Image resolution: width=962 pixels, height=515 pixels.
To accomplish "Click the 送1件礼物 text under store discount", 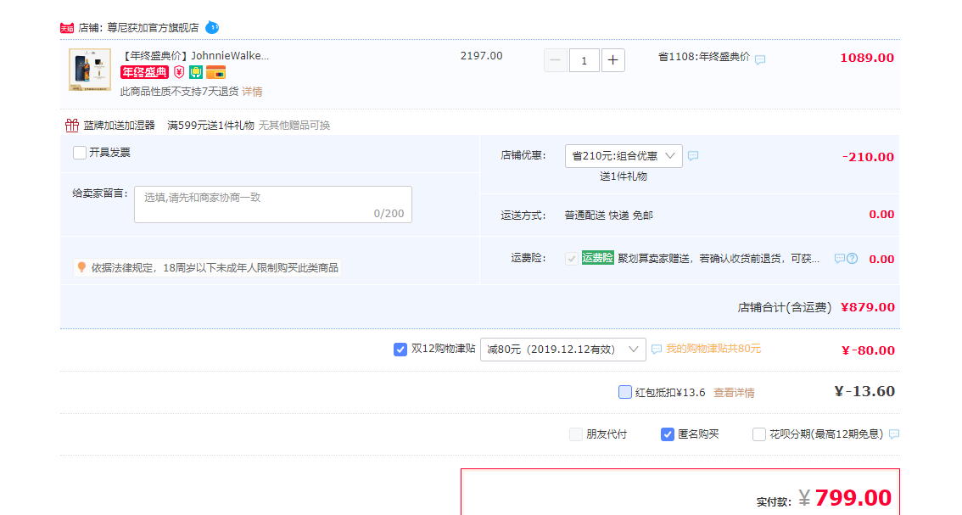I will click(624, 176).
